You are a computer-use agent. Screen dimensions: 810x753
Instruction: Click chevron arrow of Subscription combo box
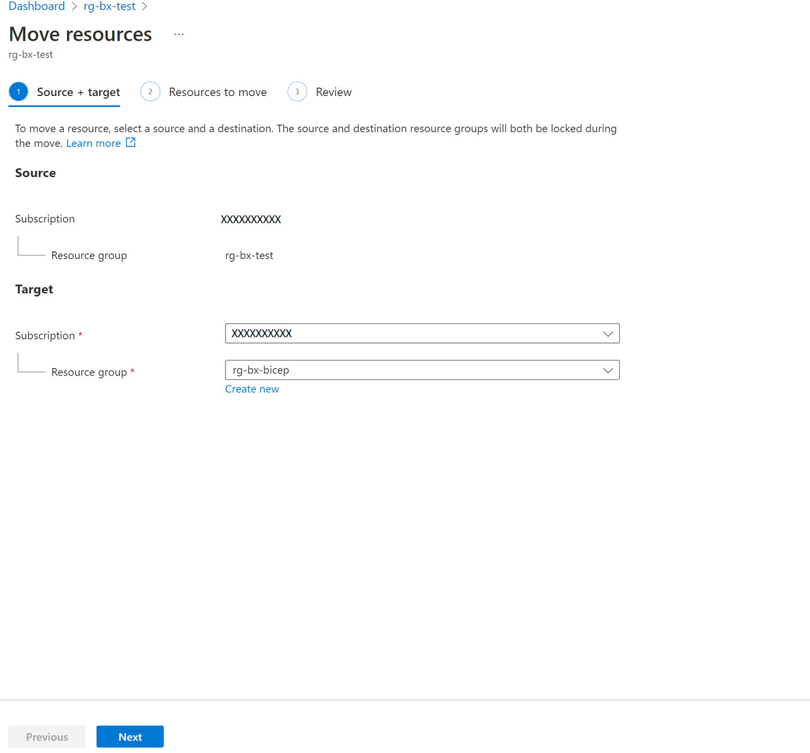tap(608, 334)
